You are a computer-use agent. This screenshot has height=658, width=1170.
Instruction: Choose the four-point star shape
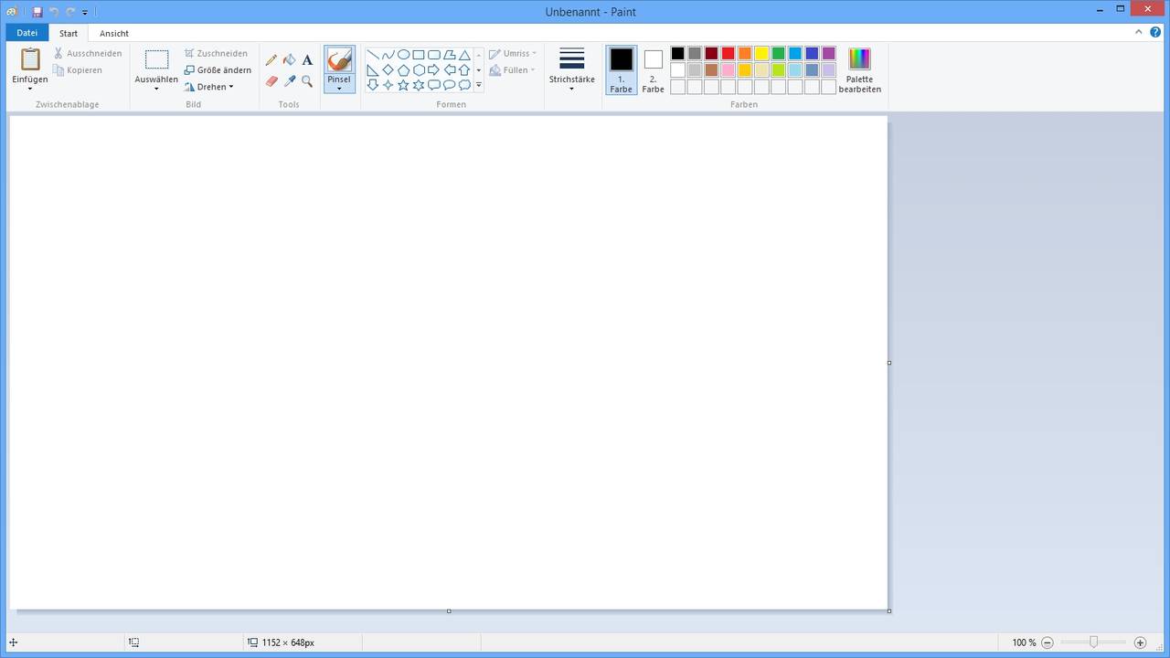388,85
